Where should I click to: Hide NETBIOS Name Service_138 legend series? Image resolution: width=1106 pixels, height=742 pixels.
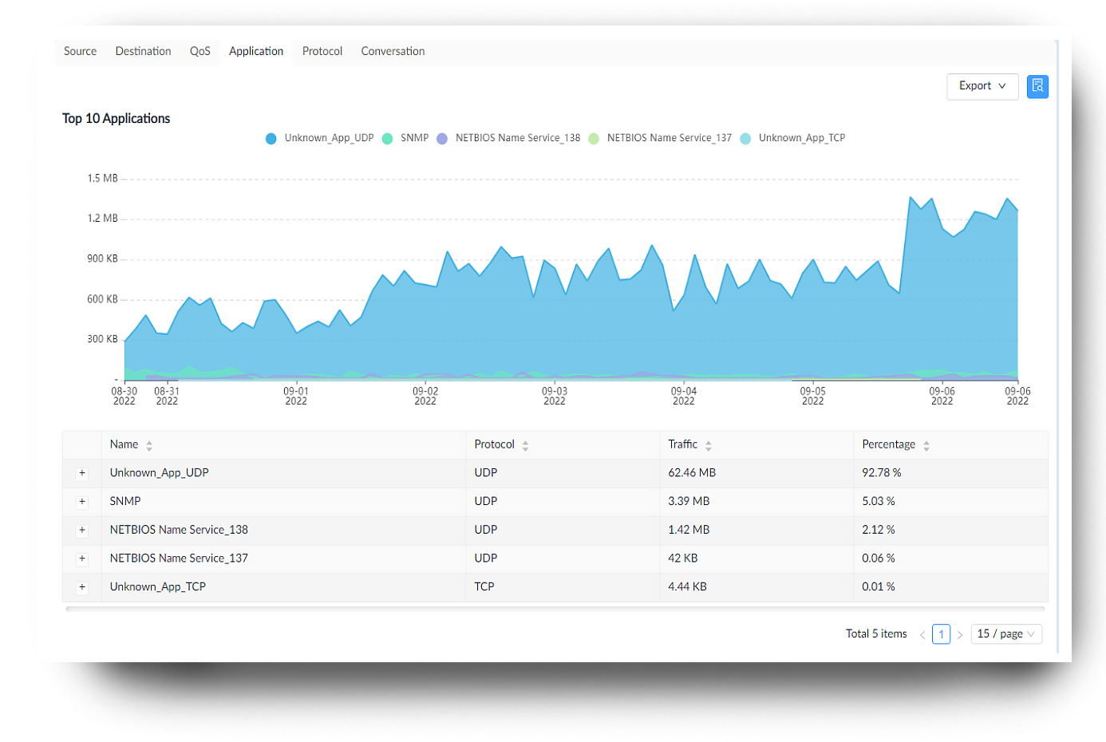509,138
